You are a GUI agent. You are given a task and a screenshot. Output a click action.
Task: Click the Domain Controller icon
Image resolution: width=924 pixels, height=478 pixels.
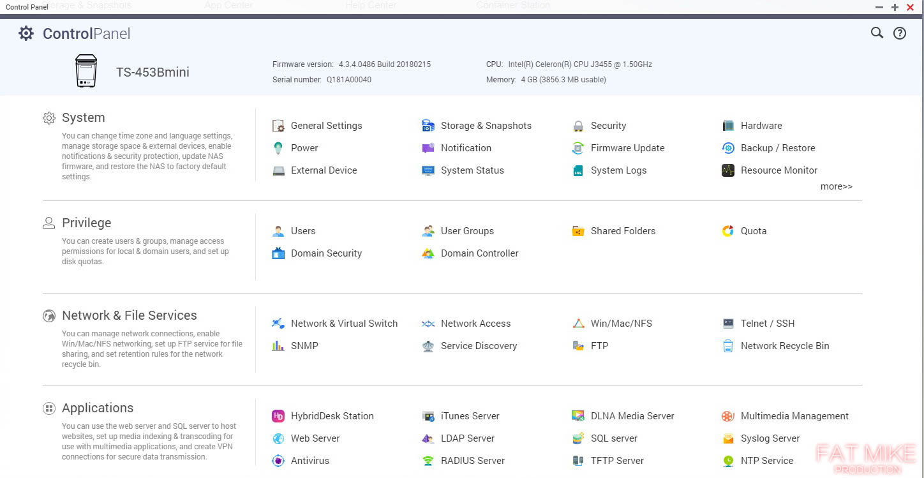coord(428,253)
